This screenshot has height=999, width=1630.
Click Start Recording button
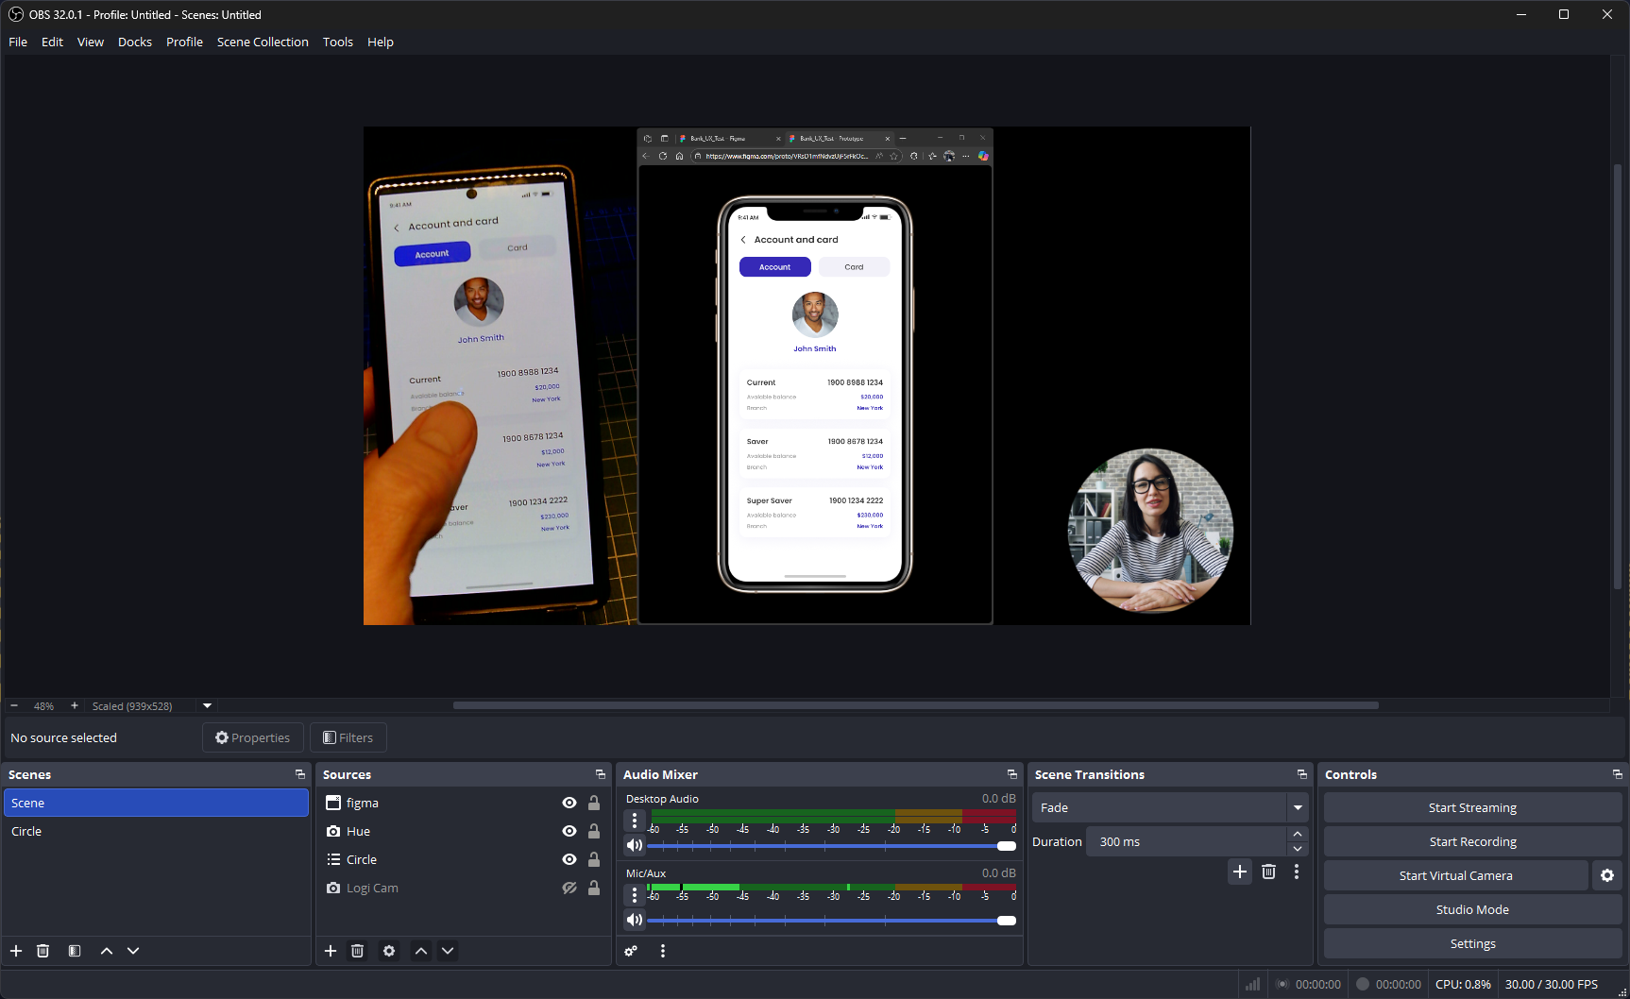[1472, 841]
